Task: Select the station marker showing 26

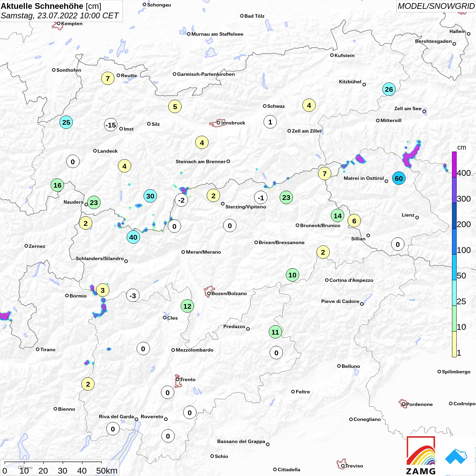Action: 389,89
